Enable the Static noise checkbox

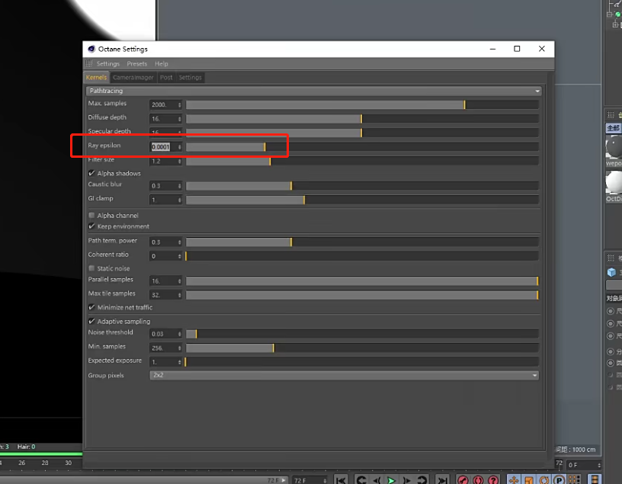91,268
